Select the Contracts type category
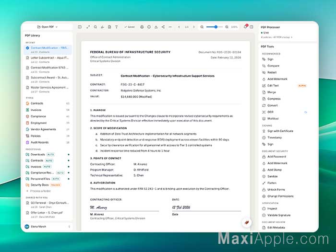Image resolution: width=336 pixels, height=252 pixels. 48,103
